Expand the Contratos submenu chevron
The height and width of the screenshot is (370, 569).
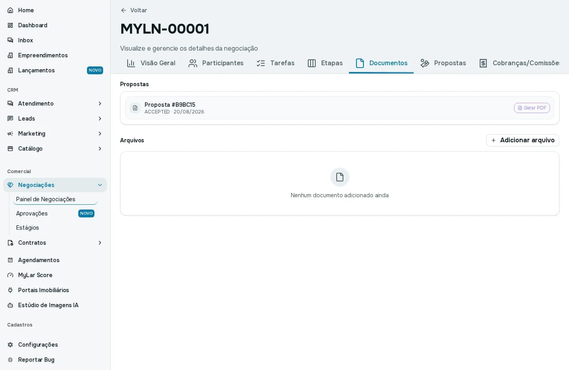[x=100, y=243]
